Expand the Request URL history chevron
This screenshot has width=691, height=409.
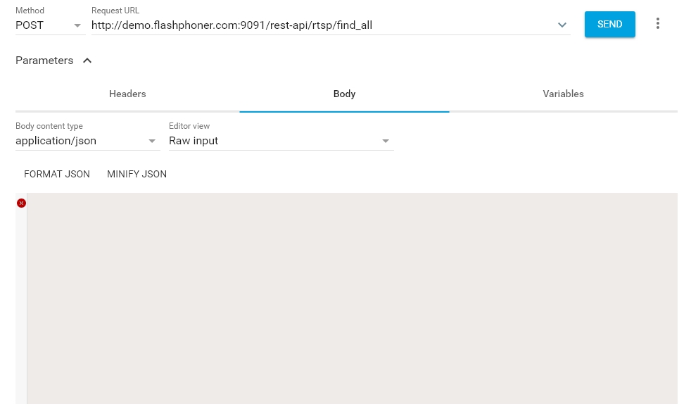pyautogui.click(x=562, y=25)
